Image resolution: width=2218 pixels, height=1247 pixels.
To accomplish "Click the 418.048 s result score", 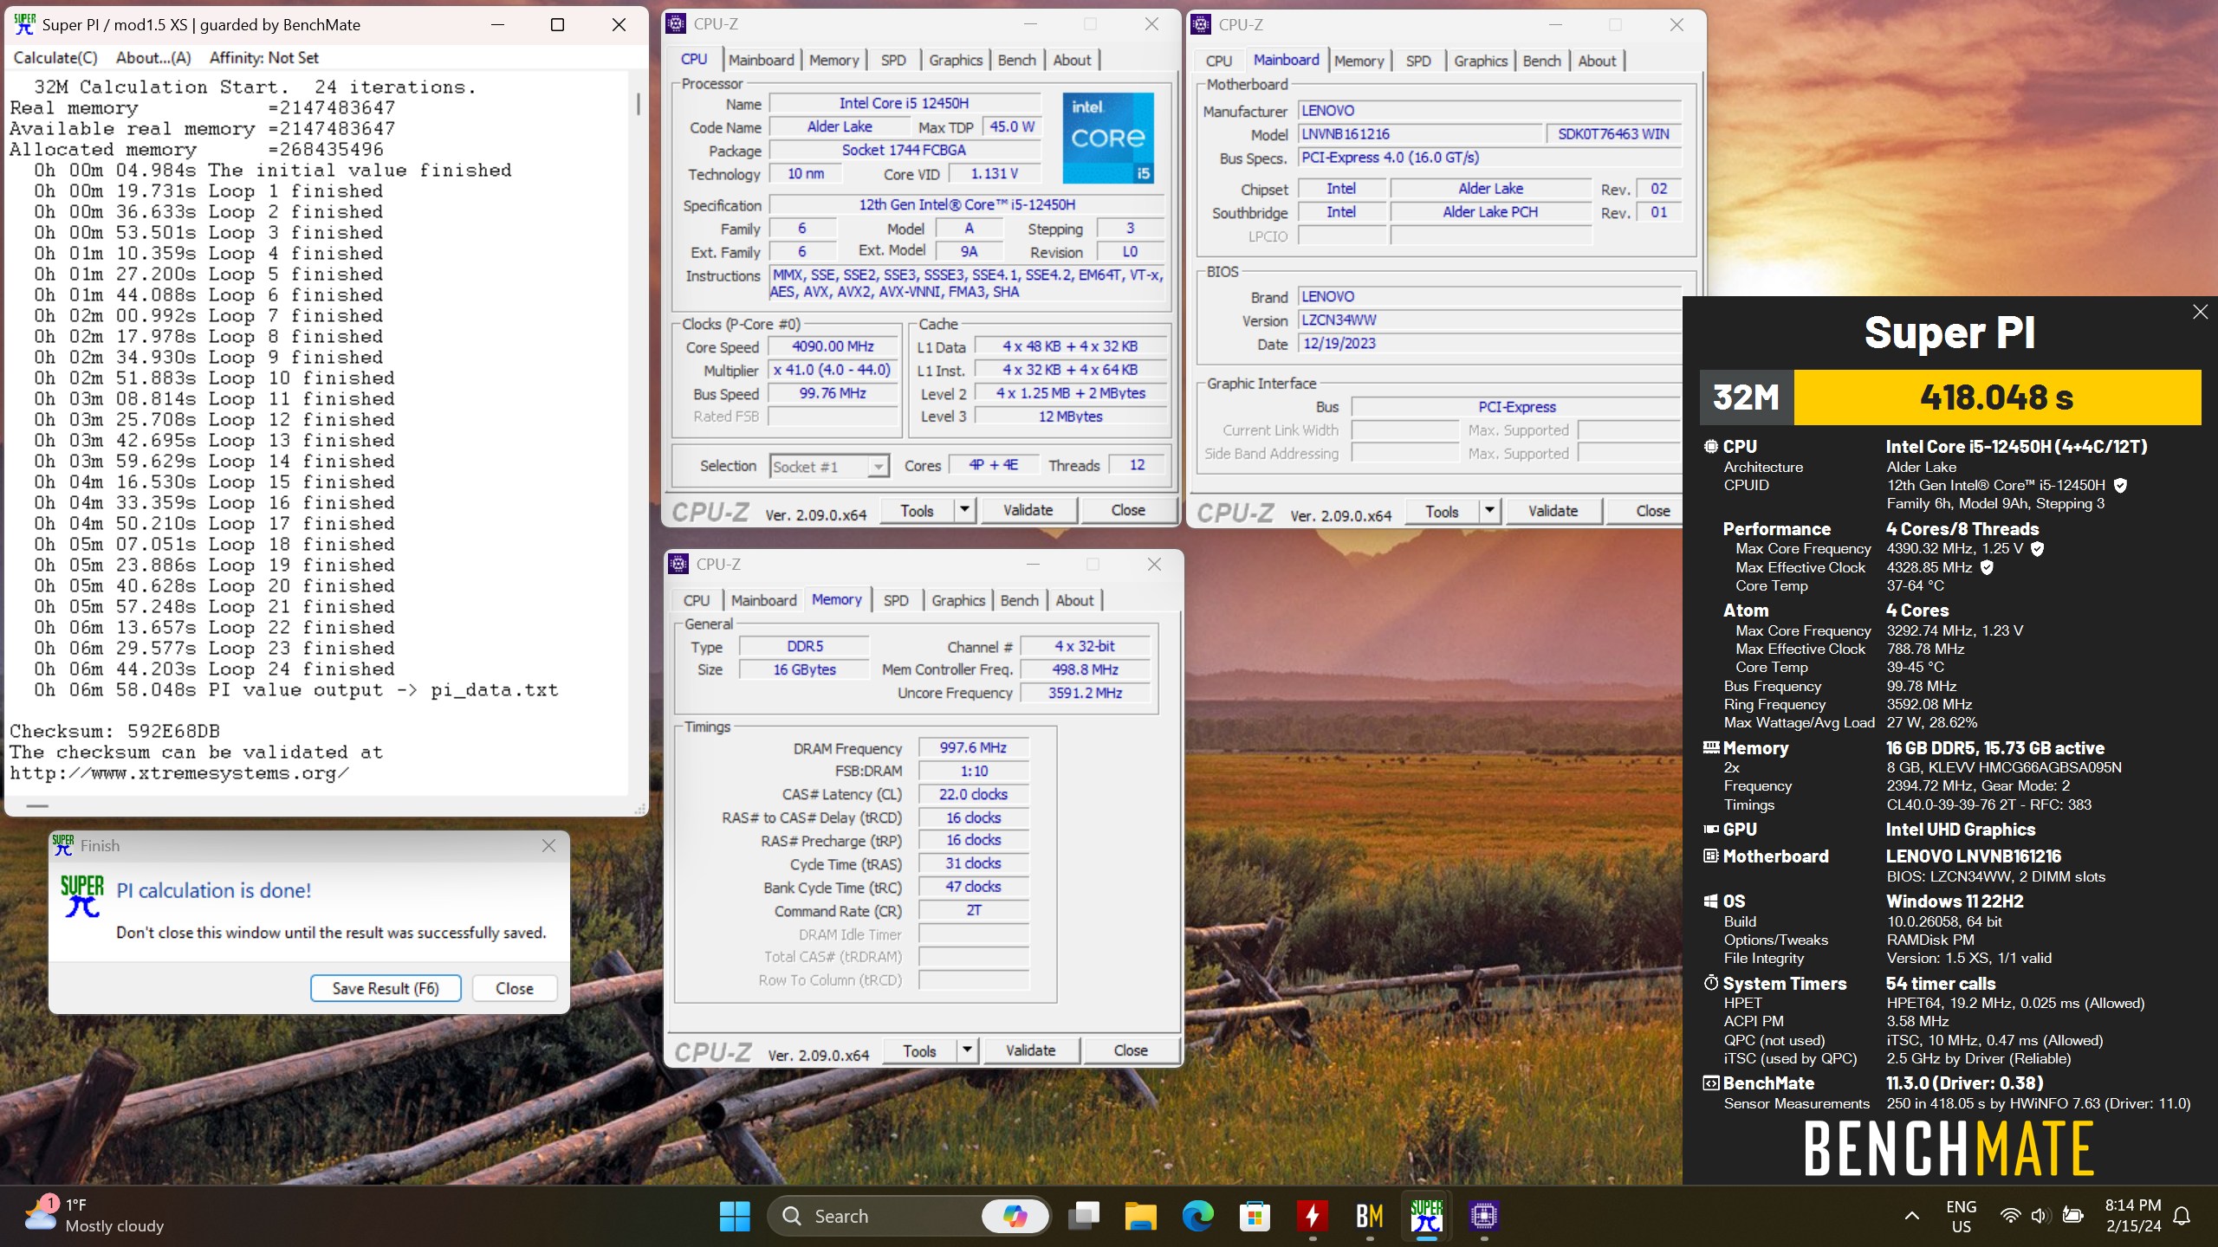I will coord(1996,397).
